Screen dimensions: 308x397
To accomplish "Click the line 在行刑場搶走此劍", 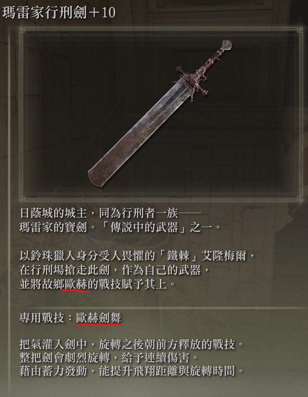I will 115,270.
